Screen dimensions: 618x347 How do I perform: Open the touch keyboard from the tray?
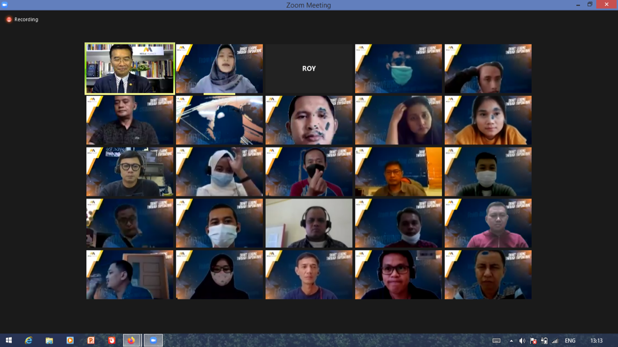[x=496, y=341]
